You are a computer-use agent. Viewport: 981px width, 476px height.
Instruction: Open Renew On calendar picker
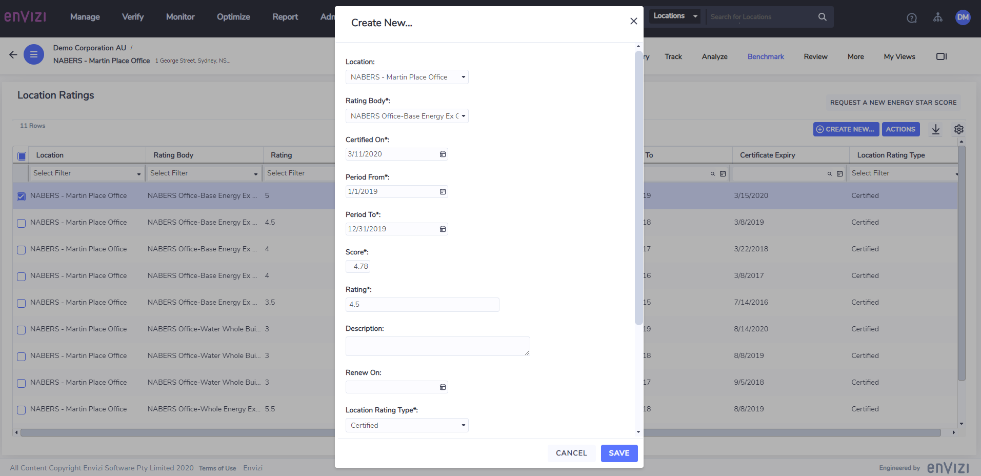[443, 387]
